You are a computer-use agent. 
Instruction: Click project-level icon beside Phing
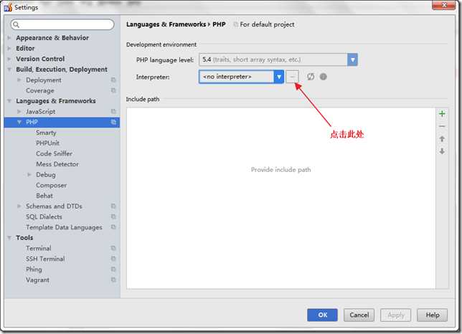tap(113, 269)
